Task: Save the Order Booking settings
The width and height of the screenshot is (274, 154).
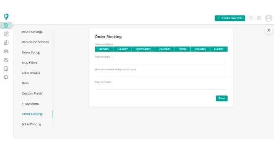Action: 221,98
